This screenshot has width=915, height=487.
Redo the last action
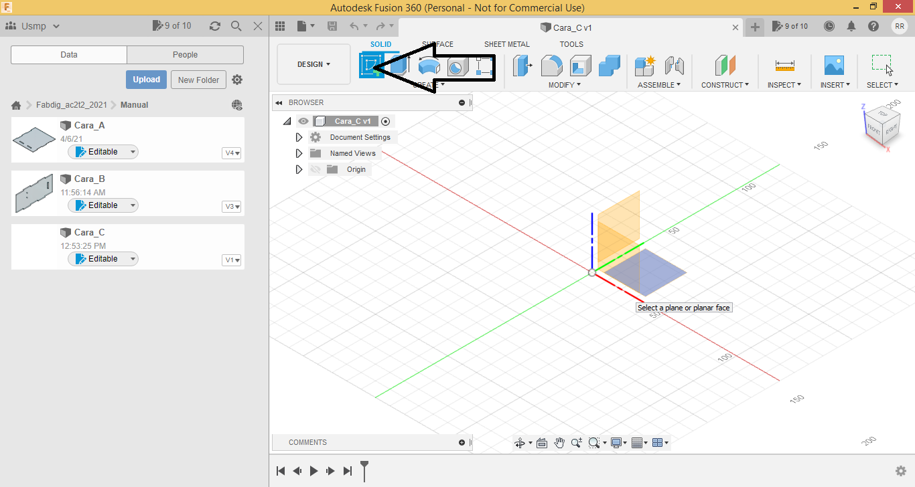point(380,26)
